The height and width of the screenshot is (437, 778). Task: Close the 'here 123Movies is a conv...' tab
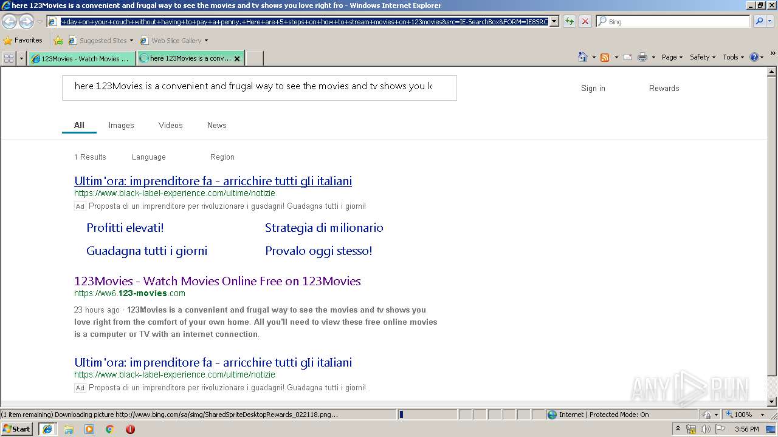tap(237, 59)
